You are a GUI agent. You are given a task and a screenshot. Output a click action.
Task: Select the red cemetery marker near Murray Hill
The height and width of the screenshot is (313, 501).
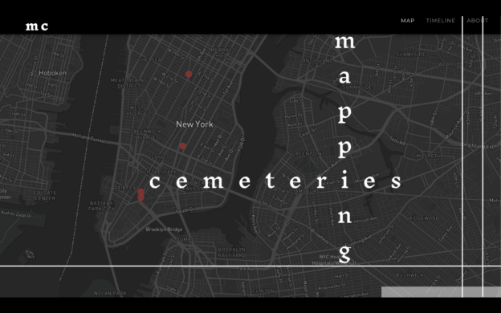(x=189, y=75)
